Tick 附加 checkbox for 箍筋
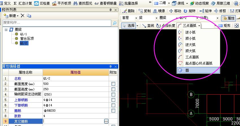 pos(113,110)
